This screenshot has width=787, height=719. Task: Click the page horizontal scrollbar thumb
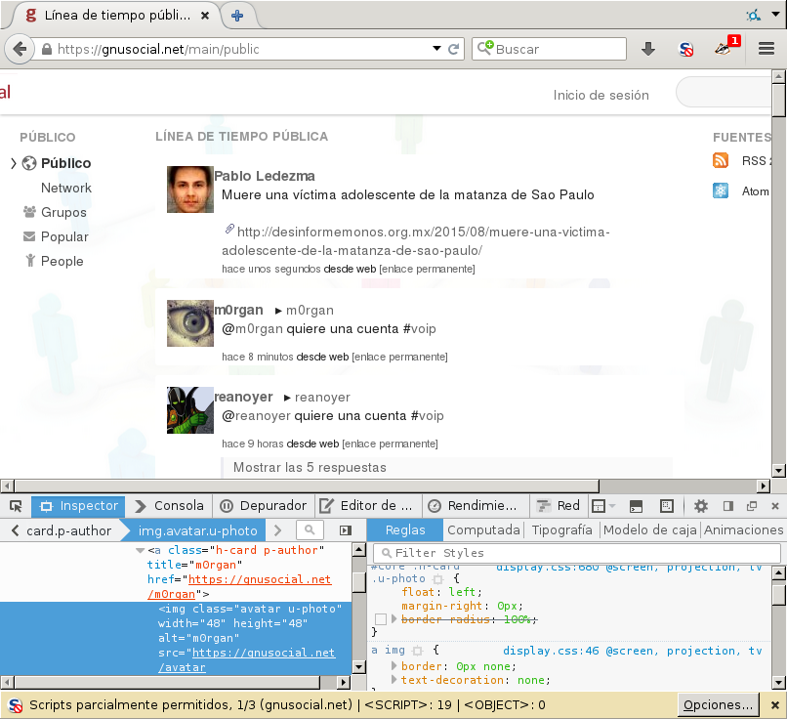tap(307, 486)
